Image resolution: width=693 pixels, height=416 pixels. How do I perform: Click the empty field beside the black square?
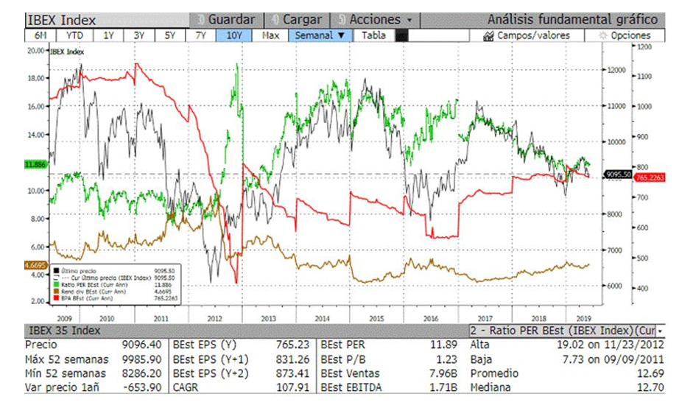pyautogui.click(x=438, y=36)
